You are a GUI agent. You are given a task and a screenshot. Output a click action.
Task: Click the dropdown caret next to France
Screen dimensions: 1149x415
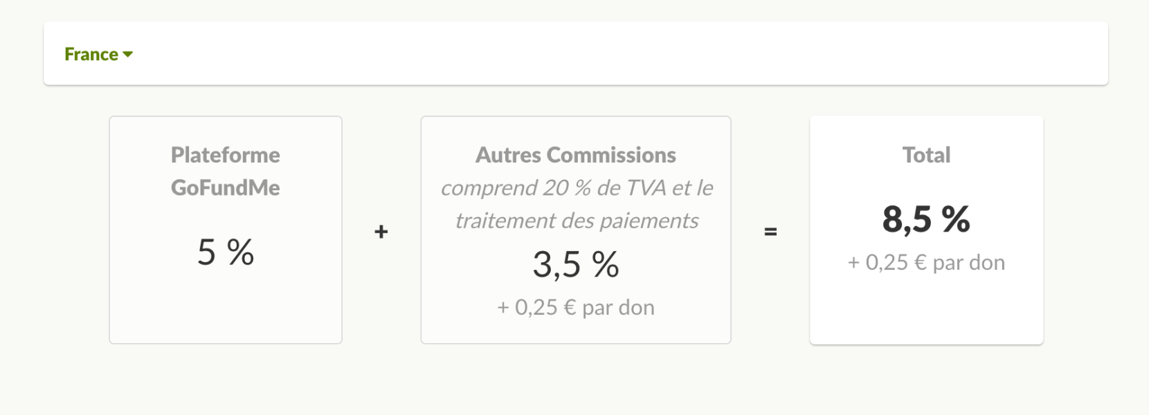pyautogui.click(x=127, y=54)
